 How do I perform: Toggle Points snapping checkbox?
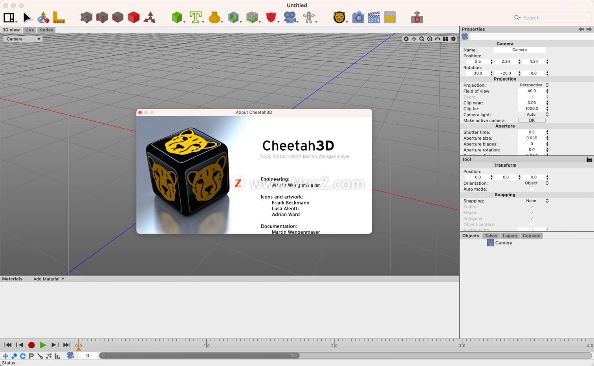coord(532,207)
